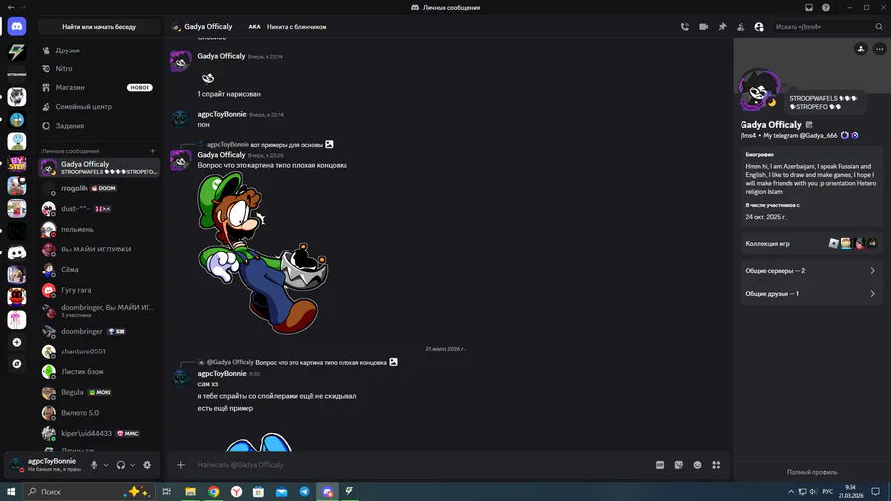Open the Магазин shop page
Screen dimensions: 891x501
[x=99, y=87]
